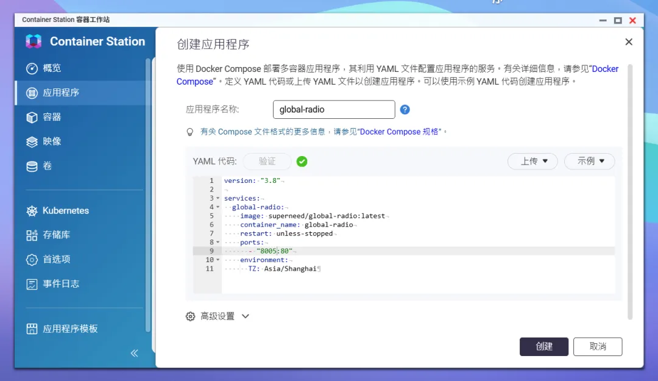Collapse the services block at line 3
658x381 pixels.
pos(218,198)
